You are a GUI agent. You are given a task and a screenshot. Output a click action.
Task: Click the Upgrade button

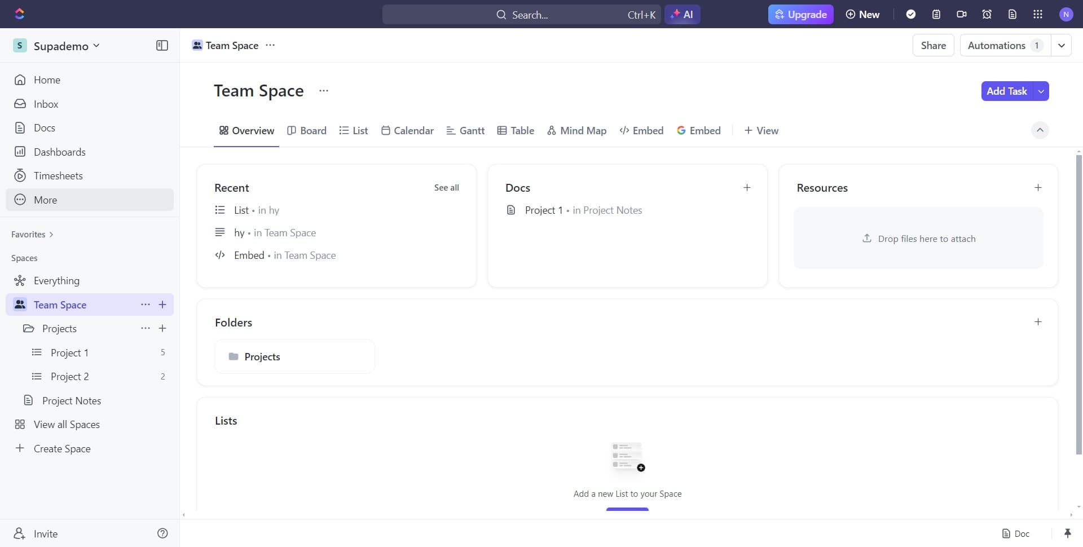[x=800, y=14]
